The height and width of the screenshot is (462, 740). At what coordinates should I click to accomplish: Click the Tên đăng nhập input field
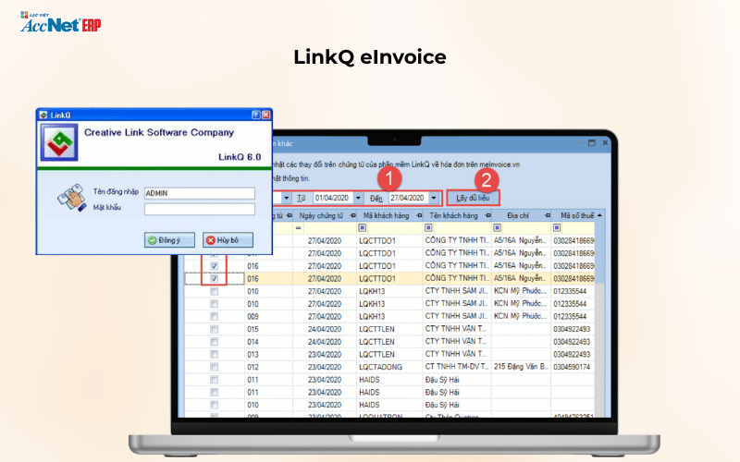(x=200, y=193)
